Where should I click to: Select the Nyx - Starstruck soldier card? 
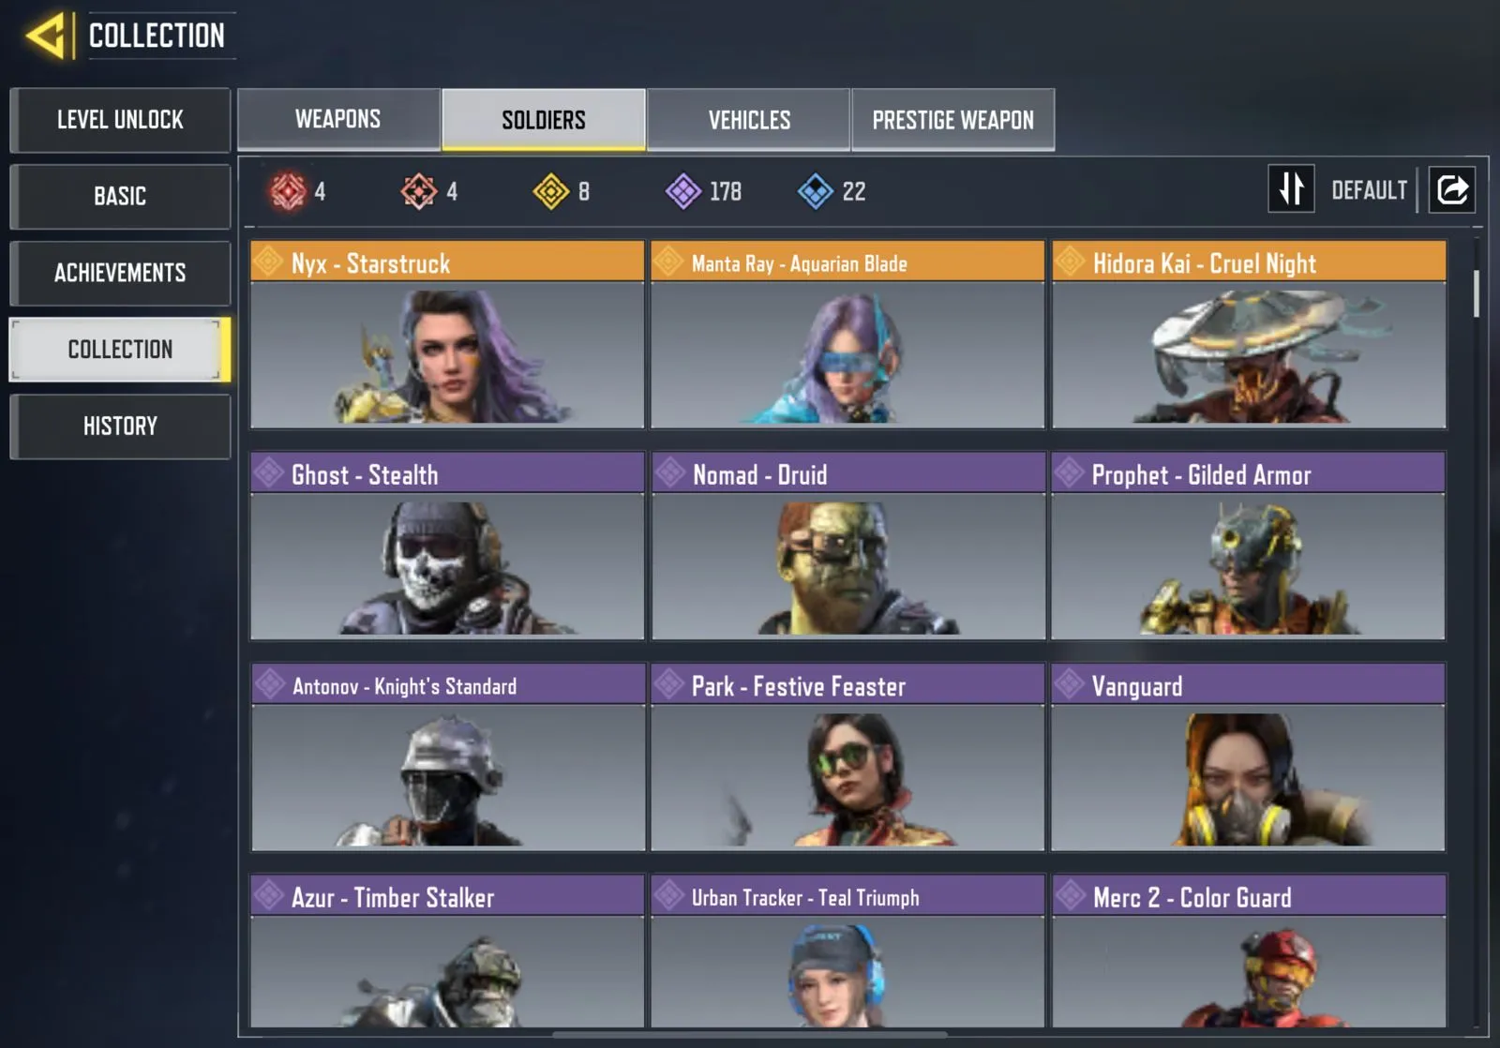coord(447,335)
